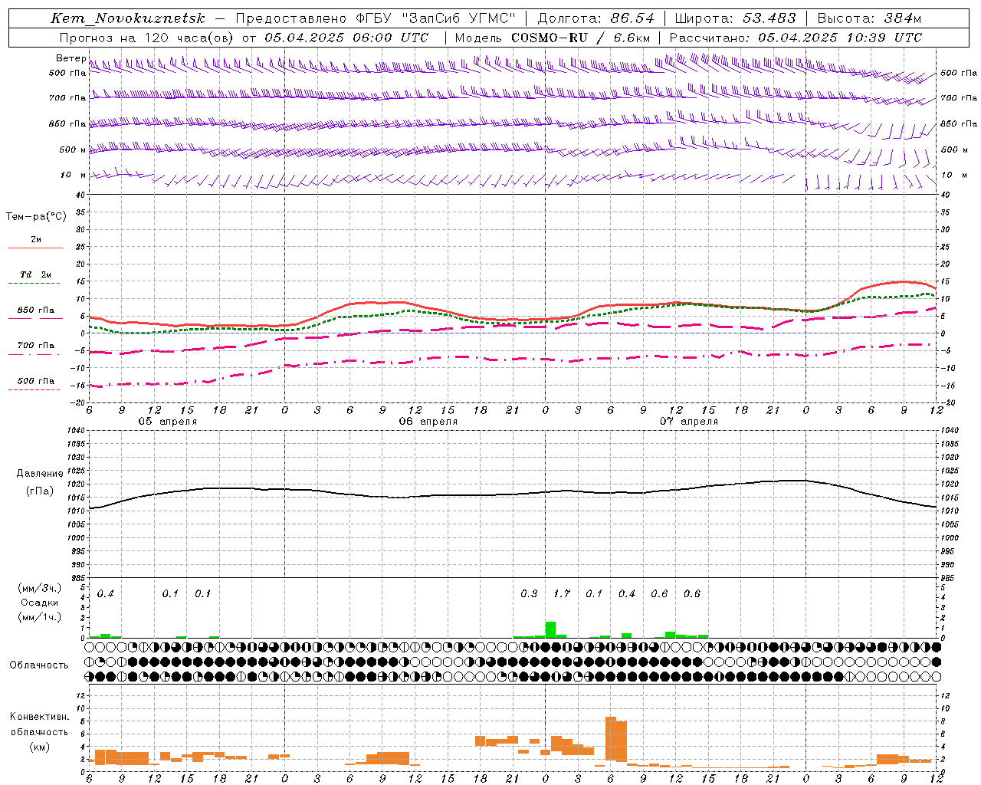Click the '06 апреля' date label
The height and width of the screenshot is (785, 981).
[x=428, y=422]
